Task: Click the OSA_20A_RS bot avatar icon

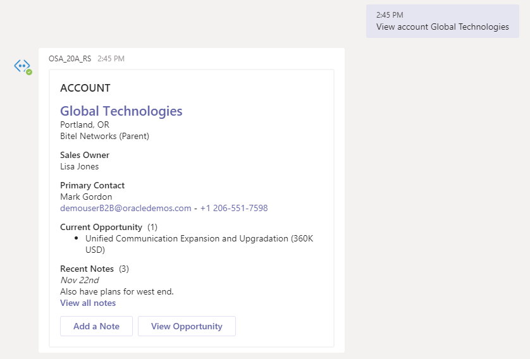Action: click(x=22, y=66)
